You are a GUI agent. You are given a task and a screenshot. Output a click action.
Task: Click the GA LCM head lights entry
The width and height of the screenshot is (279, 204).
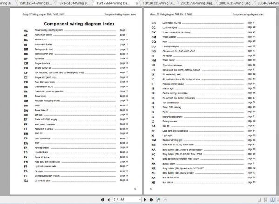tap(75, 180)
